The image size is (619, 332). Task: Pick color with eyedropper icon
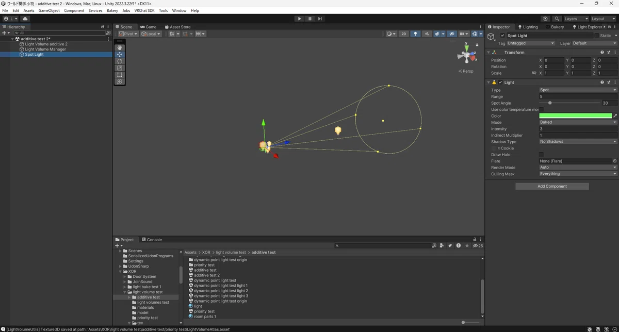coord(615,116)
